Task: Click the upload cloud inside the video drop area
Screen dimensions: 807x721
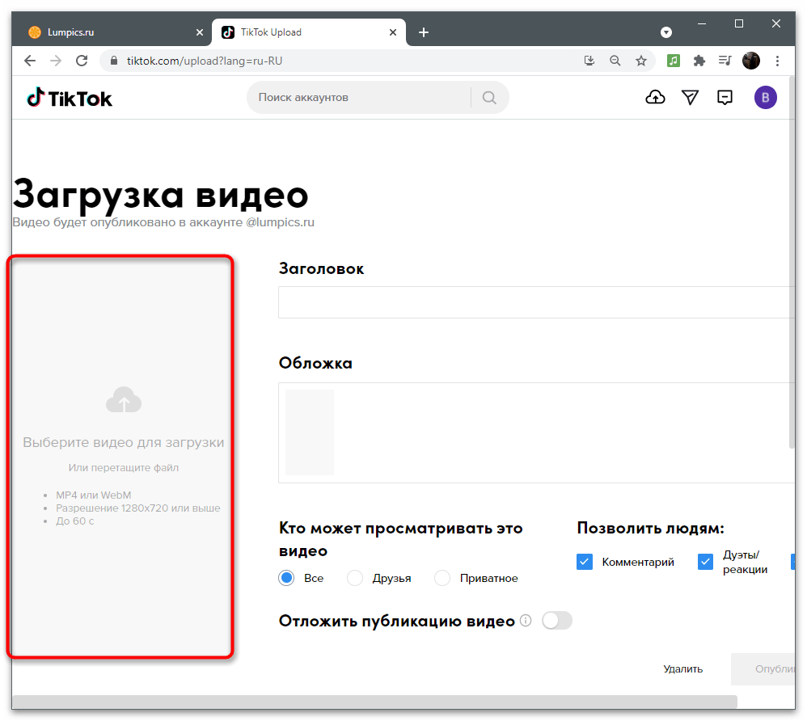Action: pyautogui.click(x=123, y=399)
